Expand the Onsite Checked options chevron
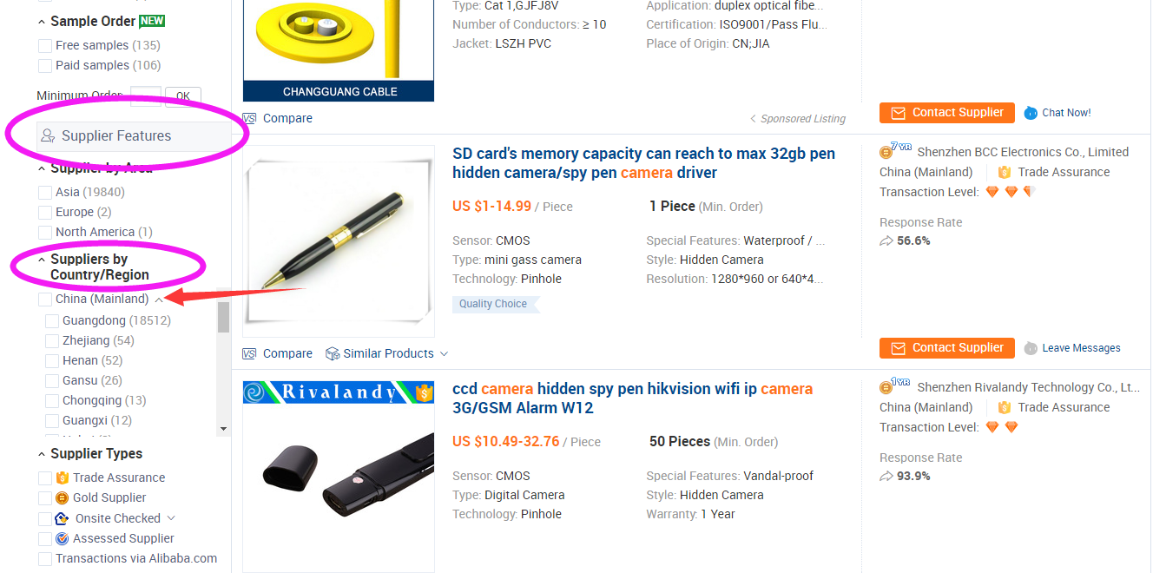Viewport: 1153px width, 573px height. click(x=171, y=518)
